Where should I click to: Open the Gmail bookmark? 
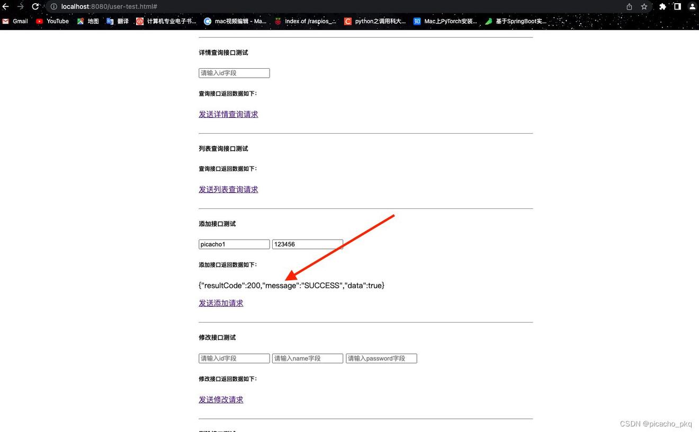pyautogui.click(x=15, y=21)
